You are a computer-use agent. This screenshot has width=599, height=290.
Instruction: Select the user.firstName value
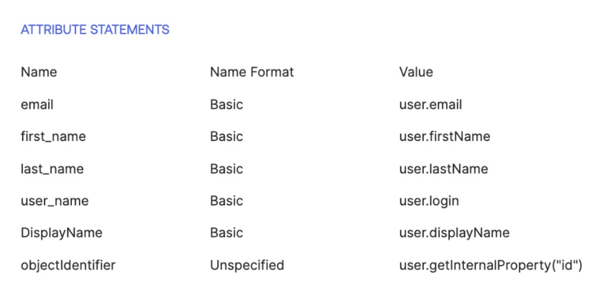[x=445, y=137]
